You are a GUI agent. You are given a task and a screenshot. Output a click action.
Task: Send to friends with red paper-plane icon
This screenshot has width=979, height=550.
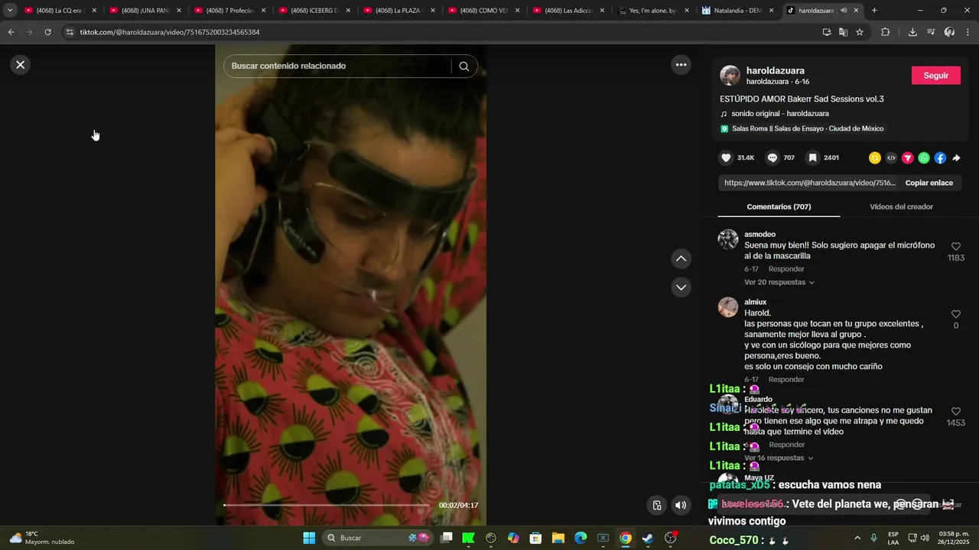[907, 158]
